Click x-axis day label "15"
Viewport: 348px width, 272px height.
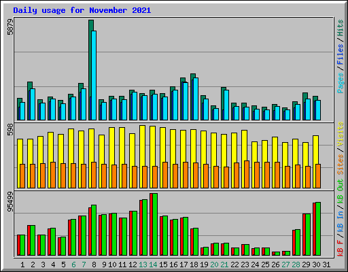[163, 265]
